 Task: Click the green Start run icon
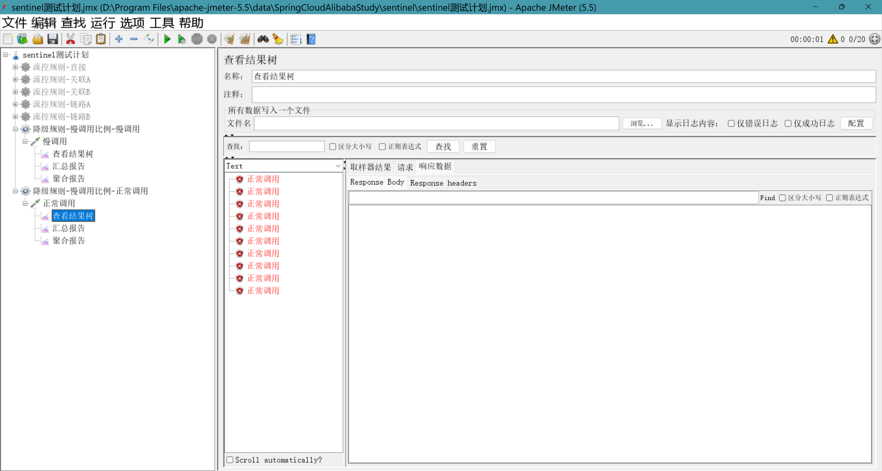click(x=167, y=39)
